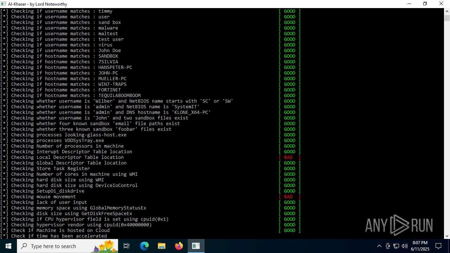This screenshot has height=253, width=450.
Task: Click the 'username matches : virus' line
Action: tap(56, 45)
